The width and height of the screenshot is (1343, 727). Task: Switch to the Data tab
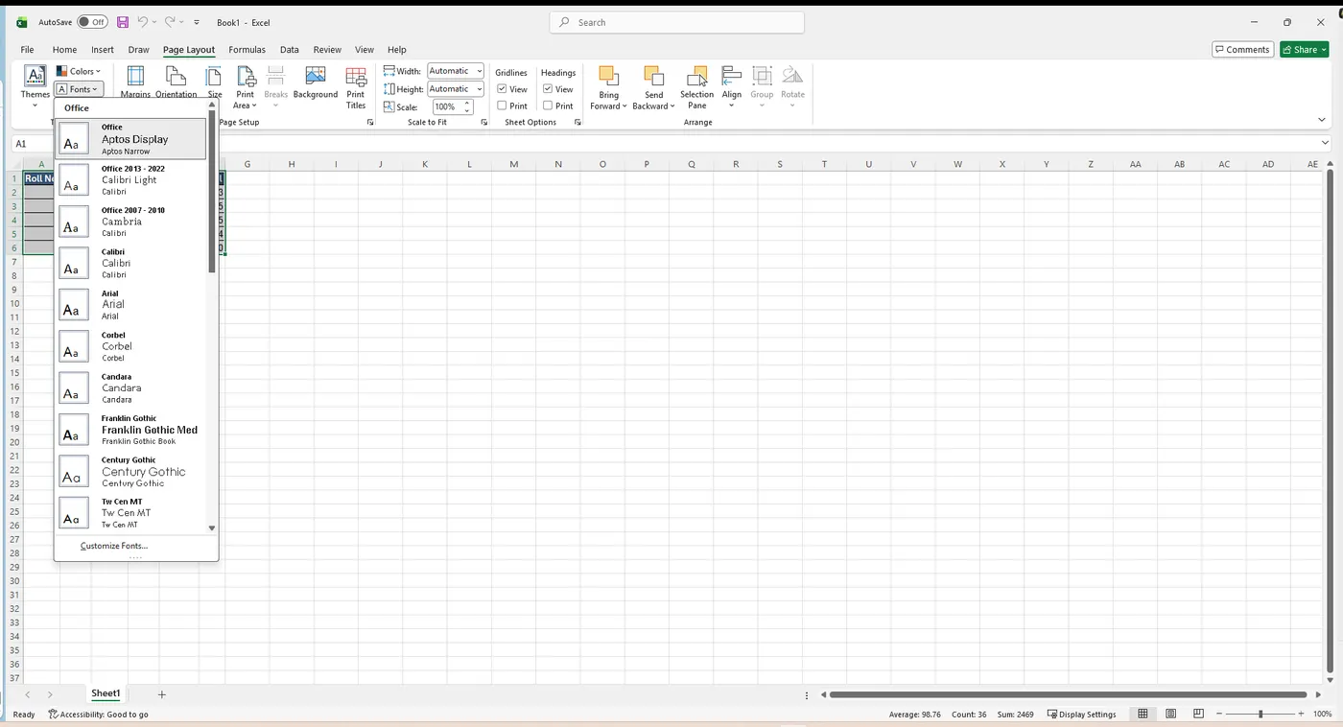[x=290, y=50]
